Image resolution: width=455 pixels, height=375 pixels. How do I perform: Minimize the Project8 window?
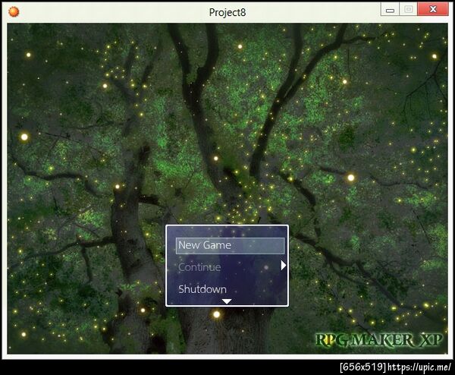click(x=390, y=9)
